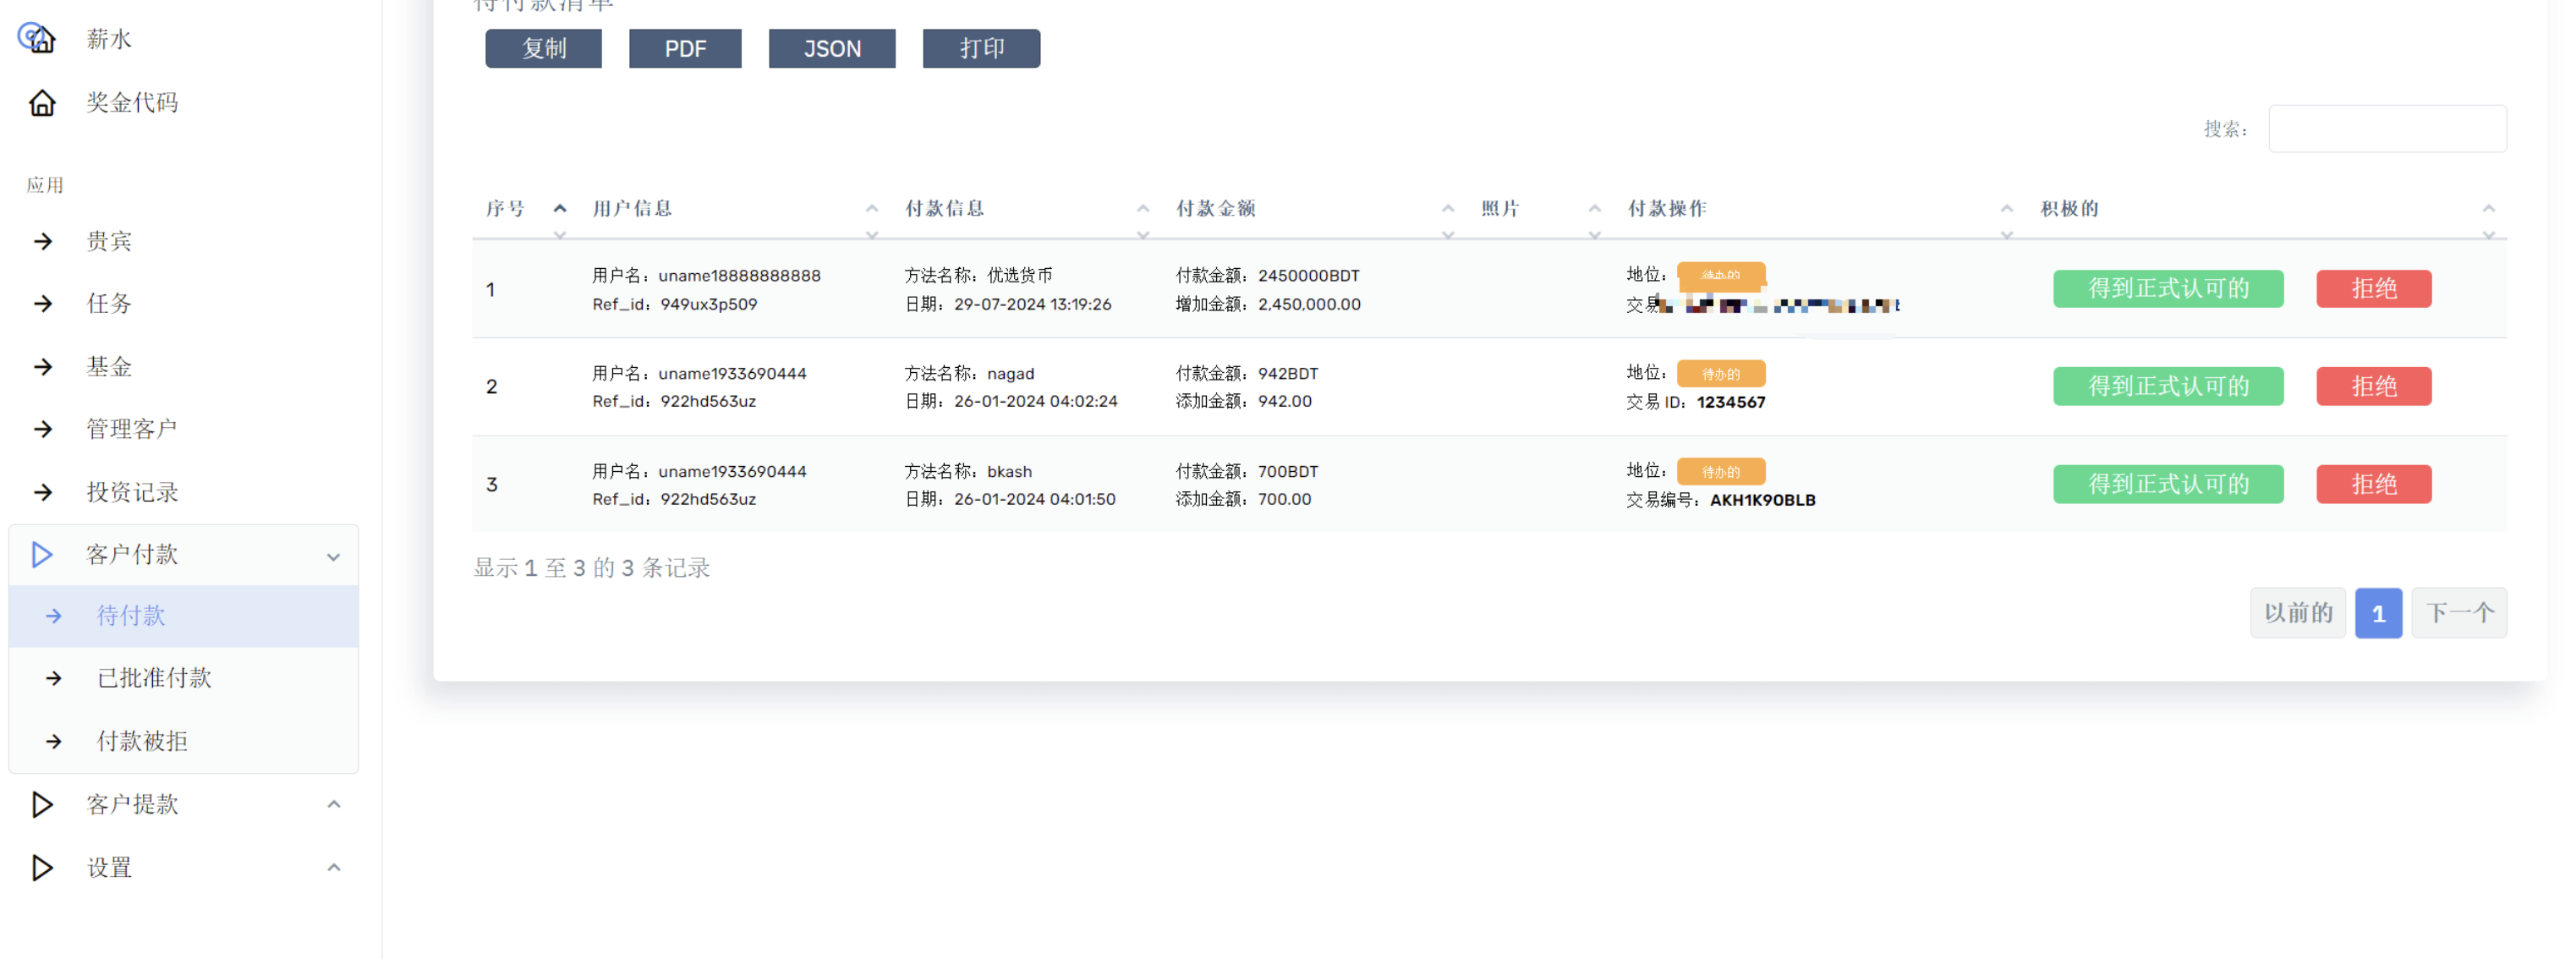2576x959 pixels.
Task: Navigate to 下一个 page
Action: 2459,611
